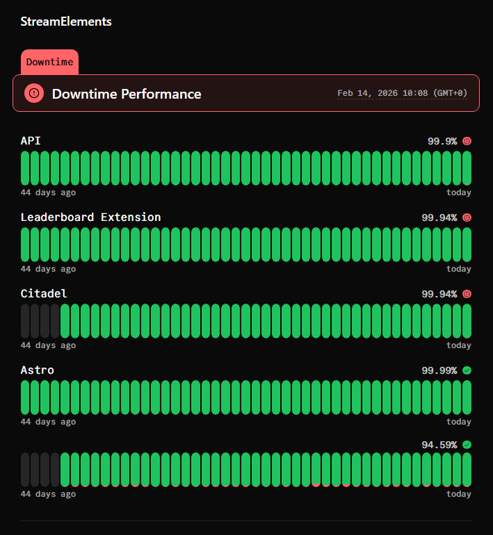Click the 99.94% uptime value for Citadel
The width and height of the screenshot is (493, 535).
(x=439, y=294)
